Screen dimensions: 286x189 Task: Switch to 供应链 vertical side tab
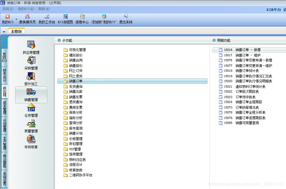click(5, 91)
